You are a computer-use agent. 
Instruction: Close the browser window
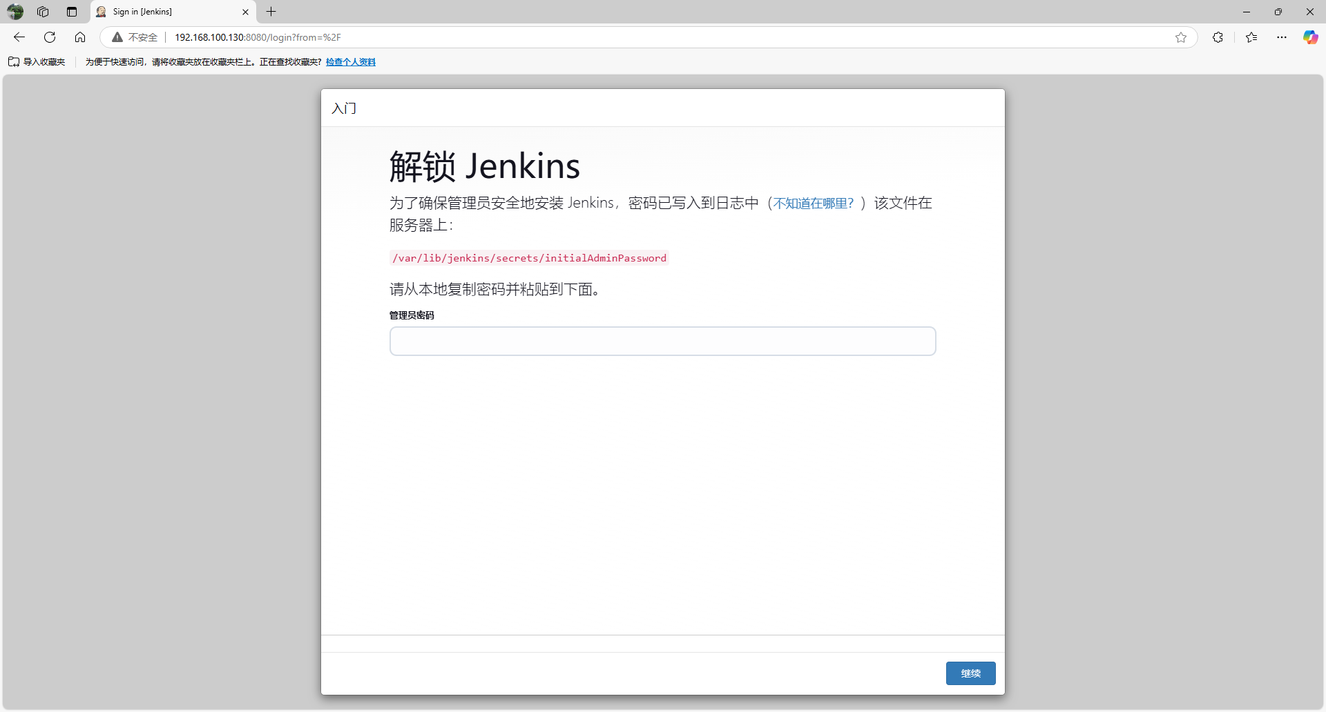click(1310, 12)
